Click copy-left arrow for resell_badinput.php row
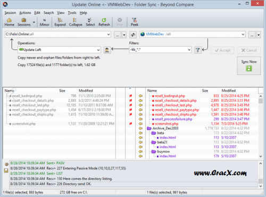 coord(140,96)
